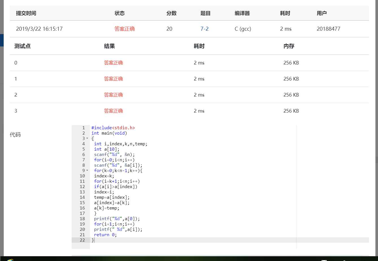Image resolution: width=378 pixels, height=261 pixels.
Task: Click the 代码 label
Action: click(15, 135)
